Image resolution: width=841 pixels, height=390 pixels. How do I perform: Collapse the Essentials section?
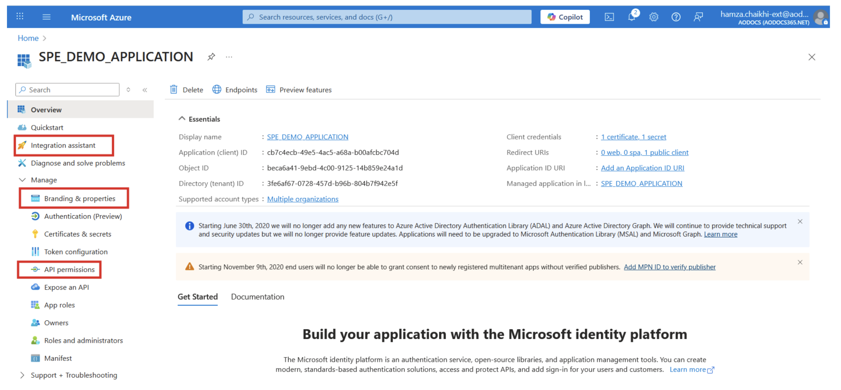coord(182,119)
